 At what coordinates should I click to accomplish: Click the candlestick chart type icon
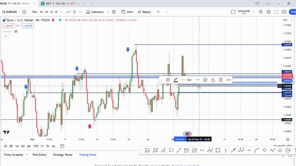tap(74, 12)
